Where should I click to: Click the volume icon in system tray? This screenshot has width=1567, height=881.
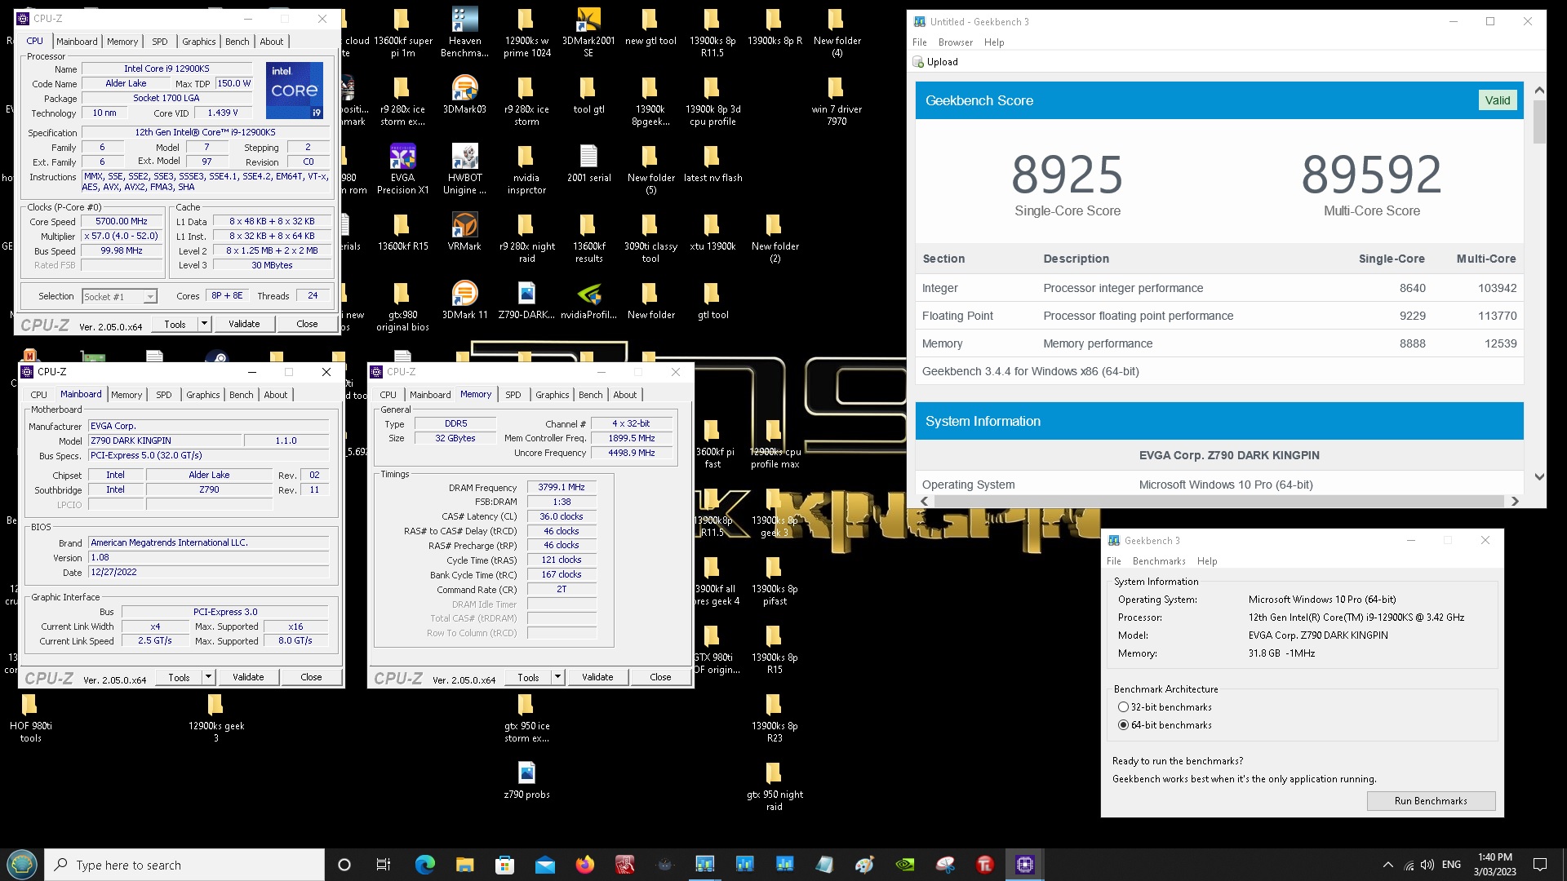(x=1427, y=865)
